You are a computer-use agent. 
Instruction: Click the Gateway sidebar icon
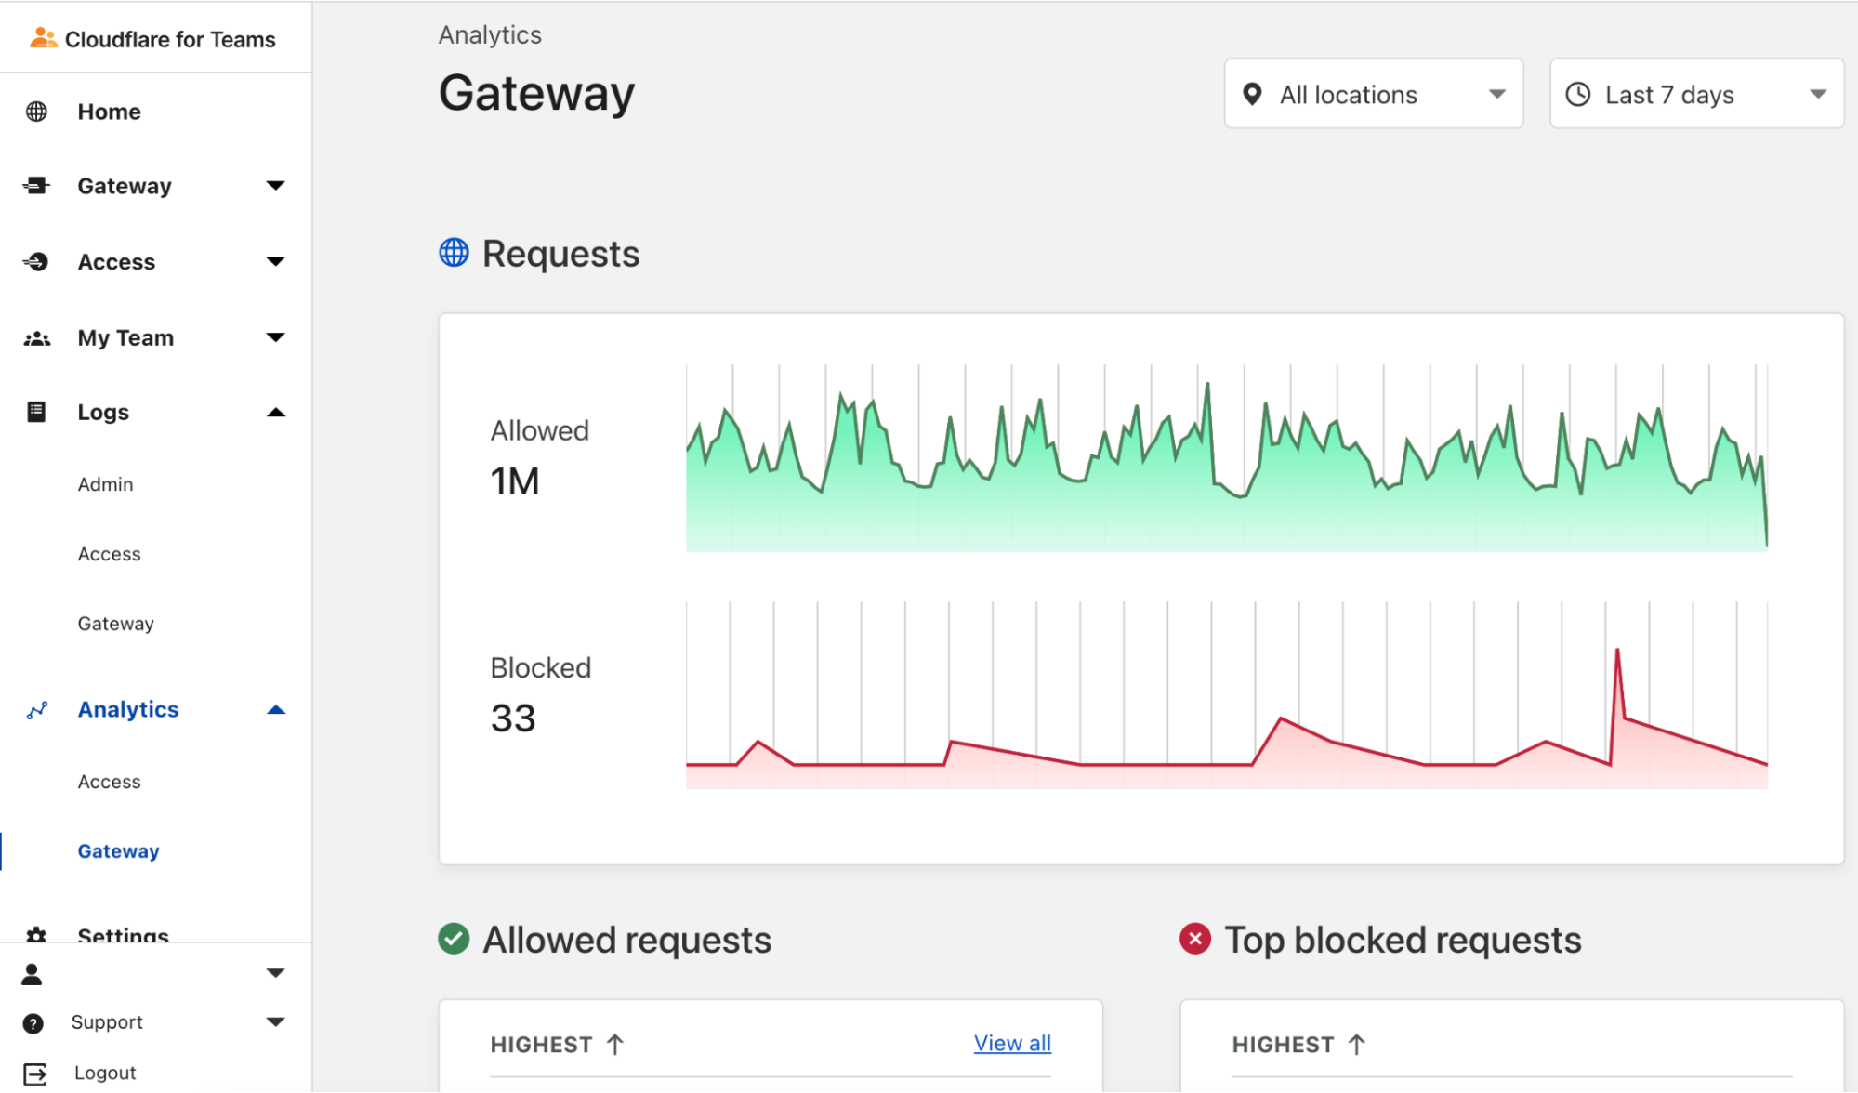tap(36, 186)
